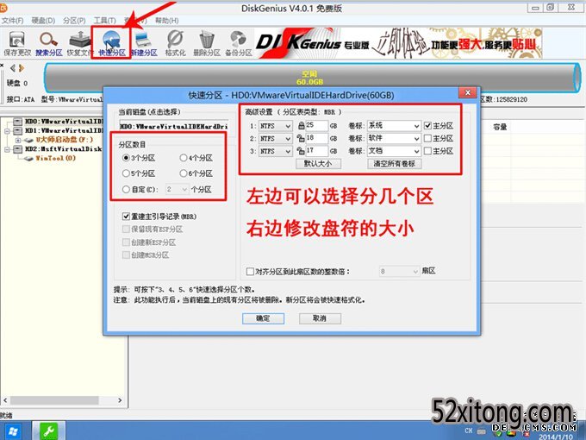Open volume label dropdown showing 软件
This screenshot has width=586, height=440.
(x=395, y=139)
